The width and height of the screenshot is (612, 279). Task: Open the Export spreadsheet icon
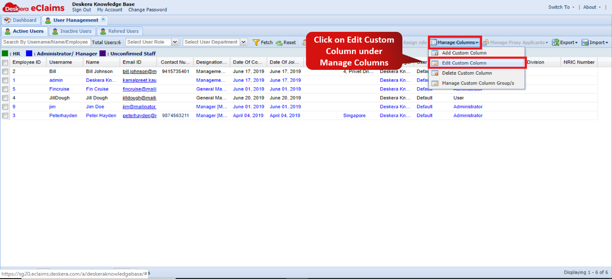coord(556,42)
